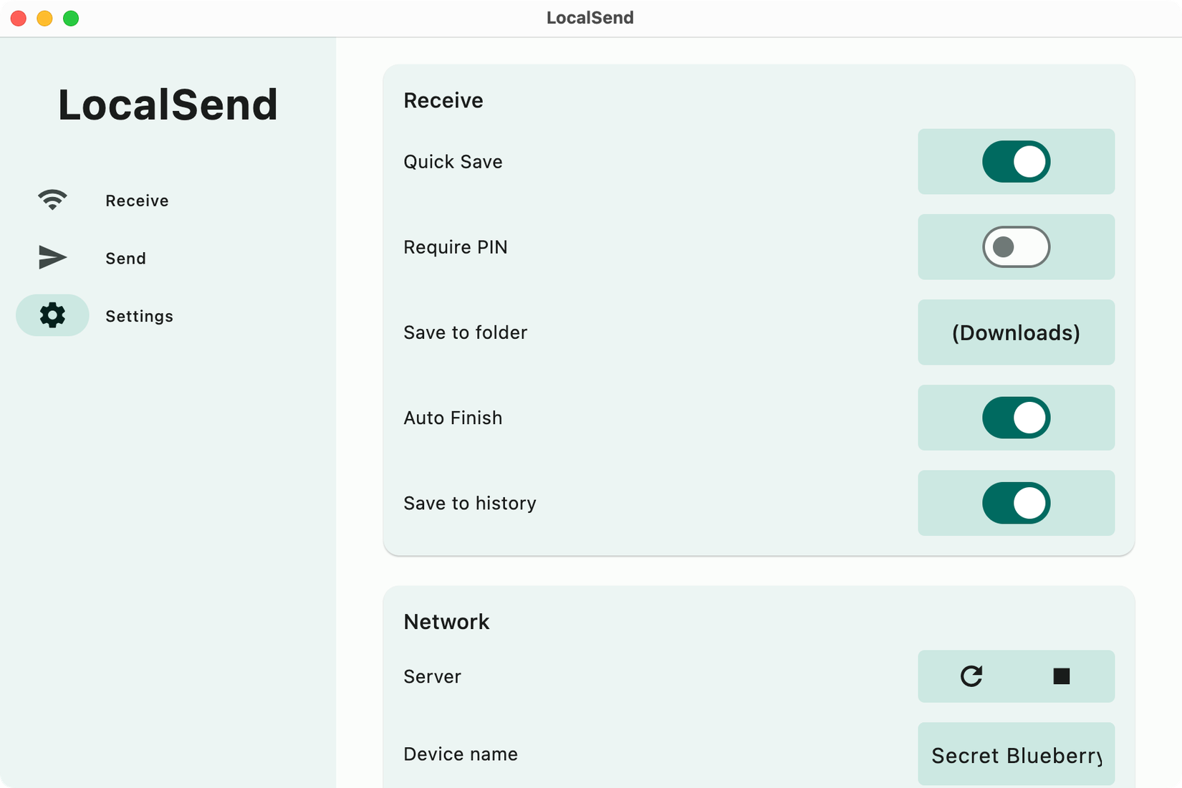Turn off the Auto Finish toggle
The height and width of the screenshot is (788, 1182).
point(1016,418)
